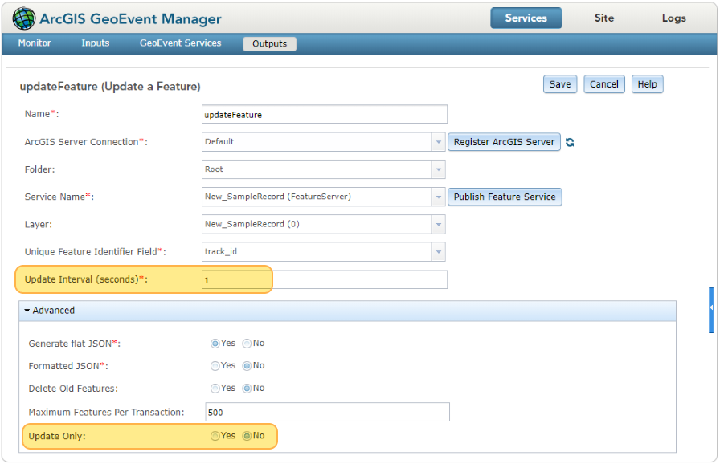
Task: Select Yes for Generate flat JSON
Action: [215, 344]
